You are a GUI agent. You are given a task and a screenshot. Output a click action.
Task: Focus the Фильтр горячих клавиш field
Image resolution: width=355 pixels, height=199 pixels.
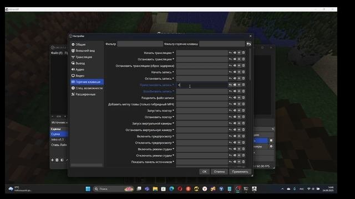click(x=222, y=44)
